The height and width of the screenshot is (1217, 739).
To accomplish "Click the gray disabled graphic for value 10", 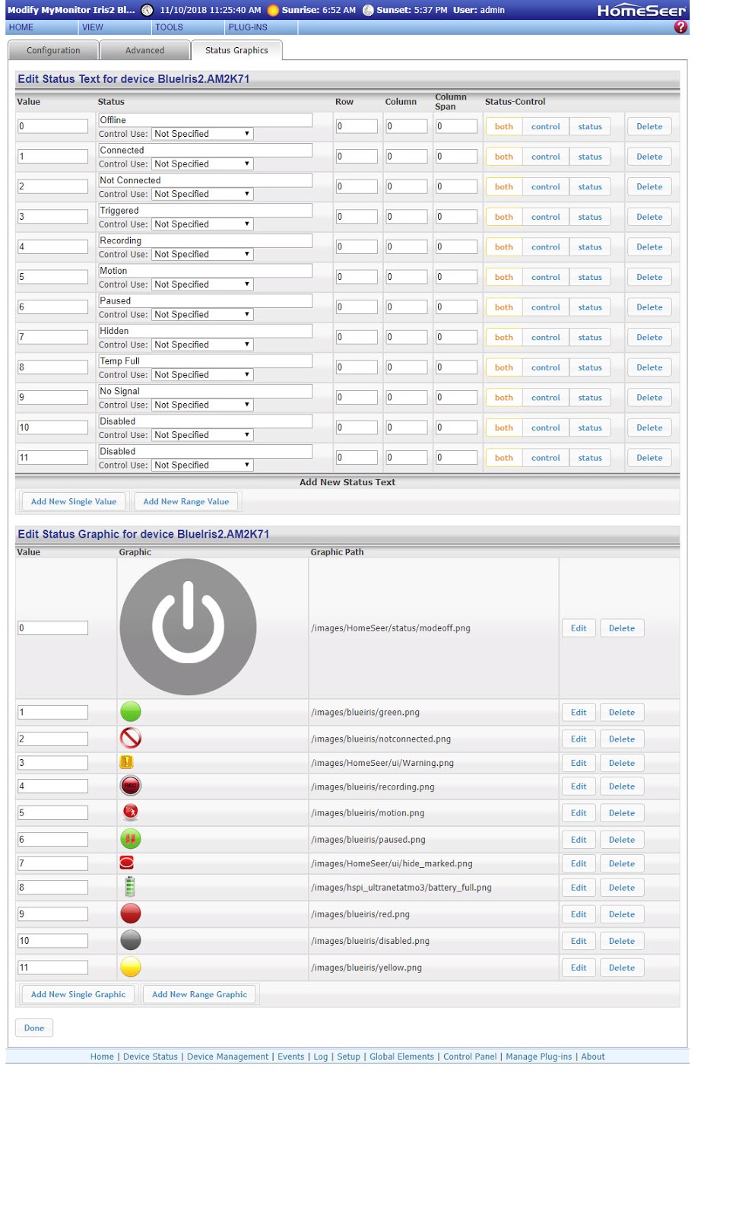I will pos(131,940).
